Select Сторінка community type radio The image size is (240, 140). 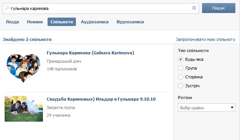click(181, 77)
